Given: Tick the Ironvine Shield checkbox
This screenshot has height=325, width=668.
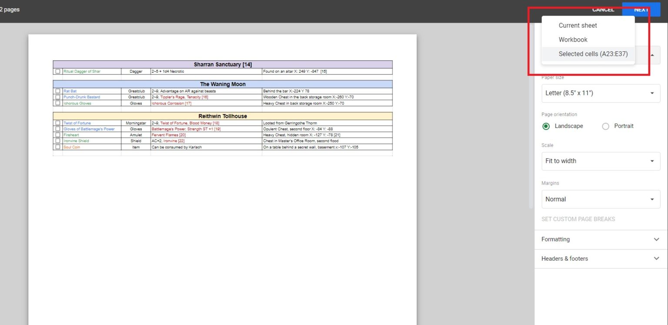Looking at the screenshot, I should (x=58, y=141).
